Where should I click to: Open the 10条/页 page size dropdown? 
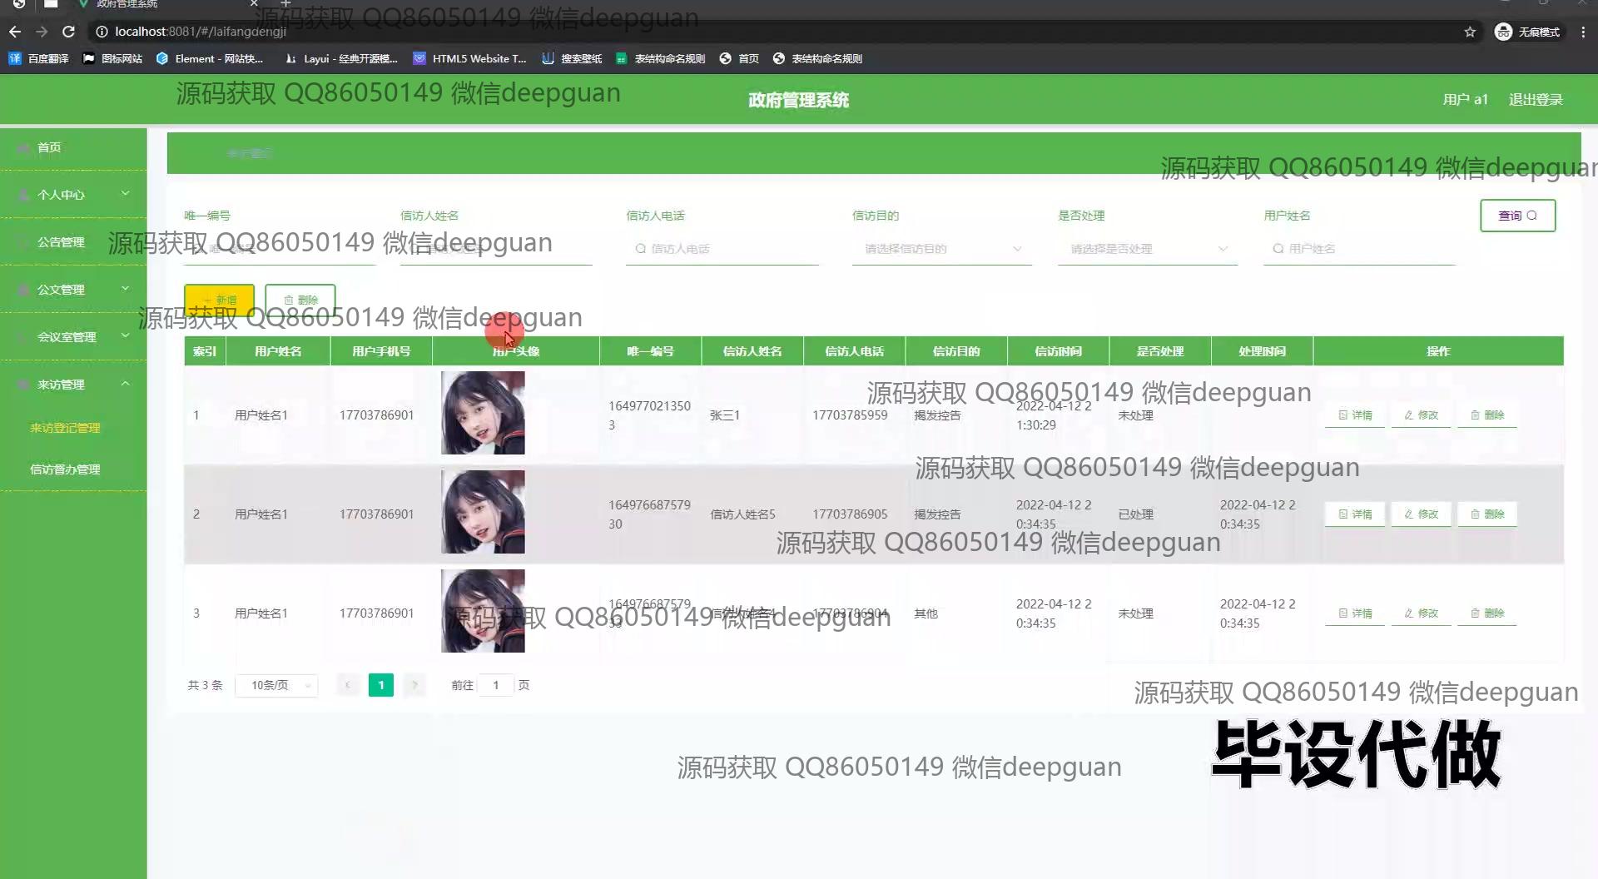pos(276,685)
